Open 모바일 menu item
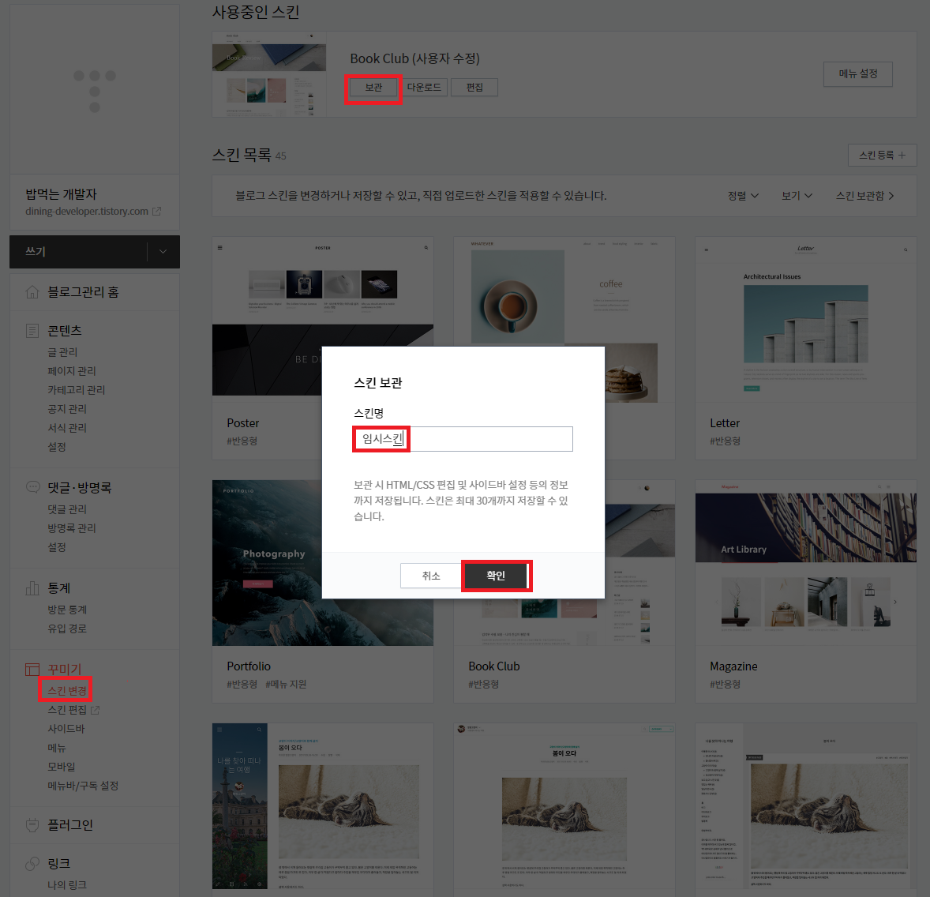 (x=61, y=767)
